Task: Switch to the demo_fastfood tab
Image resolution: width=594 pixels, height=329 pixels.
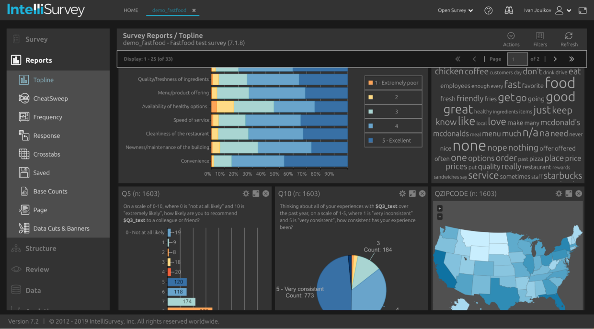Action: pos(169,11)
